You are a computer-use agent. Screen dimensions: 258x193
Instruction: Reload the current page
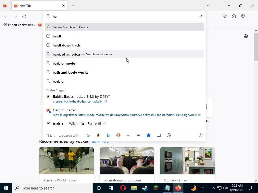coord(24,16)
